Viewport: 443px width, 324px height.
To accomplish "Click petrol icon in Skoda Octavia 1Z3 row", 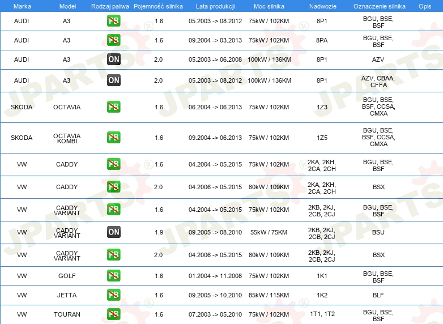I will point(113,107).
